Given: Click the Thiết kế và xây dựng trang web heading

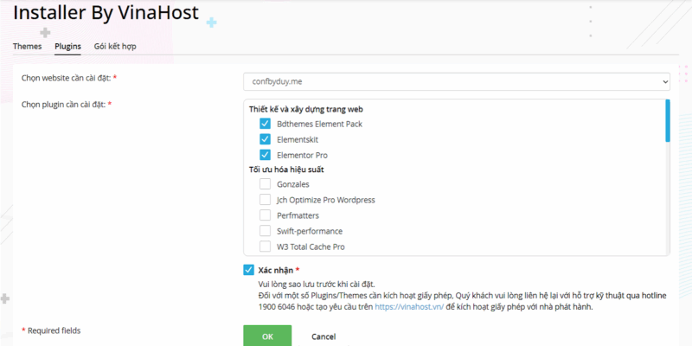Looking at the screenshot, I should pos(306,109).
